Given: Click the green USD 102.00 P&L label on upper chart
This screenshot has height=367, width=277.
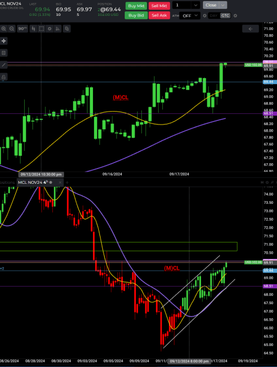Looking at the screenshot, I should [253, 65].
